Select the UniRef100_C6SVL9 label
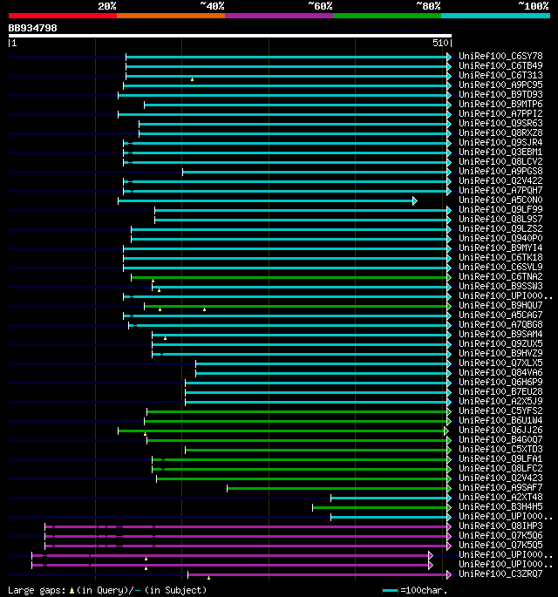The image size is (558, 597). pyautogui.click(x=500, y=267)
